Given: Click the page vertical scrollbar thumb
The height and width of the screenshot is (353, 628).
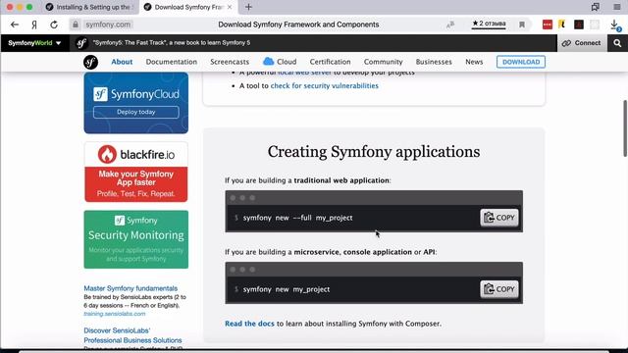Looking at the screenshot, I should pos(625,128).
